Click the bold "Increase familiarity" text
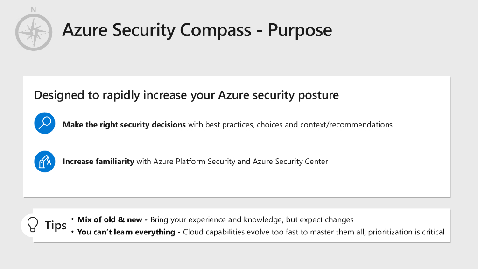This screenshot has width=478, height=269. (98, 162)
